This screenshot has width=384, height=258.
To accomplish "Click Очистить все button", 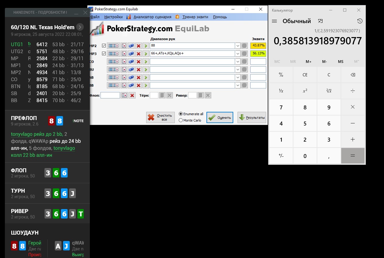I will [160, 117].
